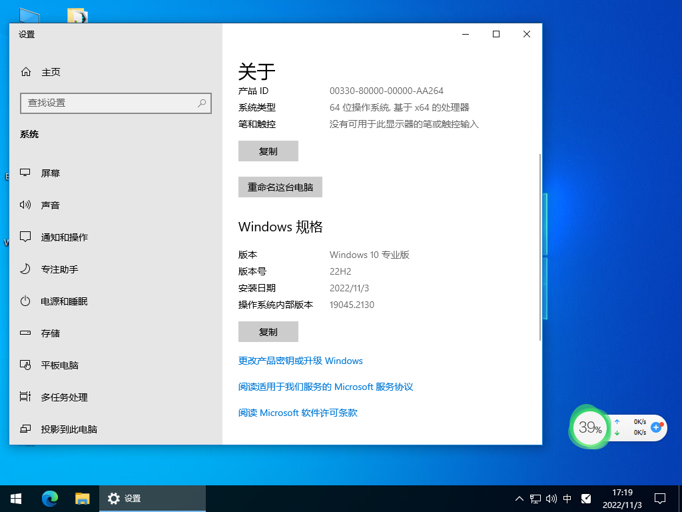Open Windows Defender icon in system tray

585,498
